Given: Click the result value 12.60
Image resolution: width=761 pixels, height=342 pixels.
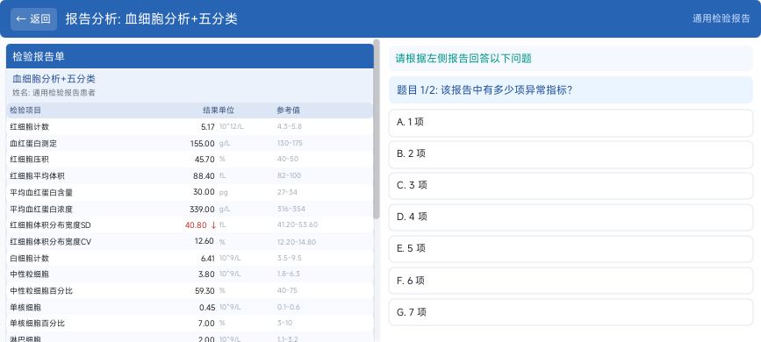Looking at the screenshot, I should tap(205, 241).
